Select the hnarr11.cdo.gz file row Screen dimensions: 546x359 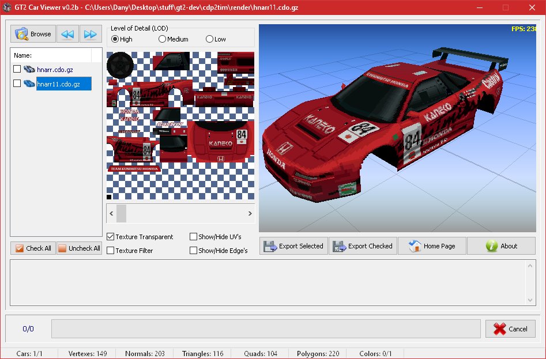click(x=64, y=84)
